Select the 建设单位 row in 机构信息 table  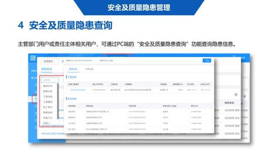pyautogui.click(x=139, y=112)
